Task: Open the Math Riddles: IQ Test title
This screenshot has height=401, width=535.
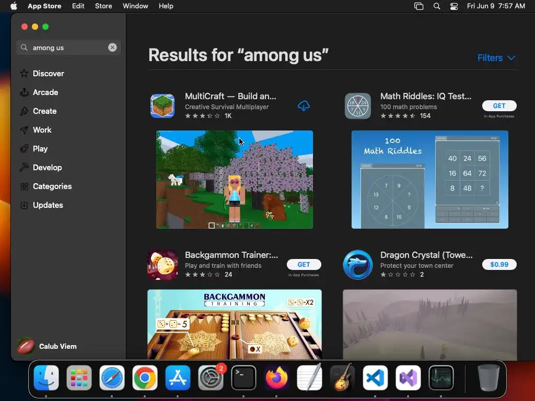Action: pyautogui.click(x=425, y=96)
